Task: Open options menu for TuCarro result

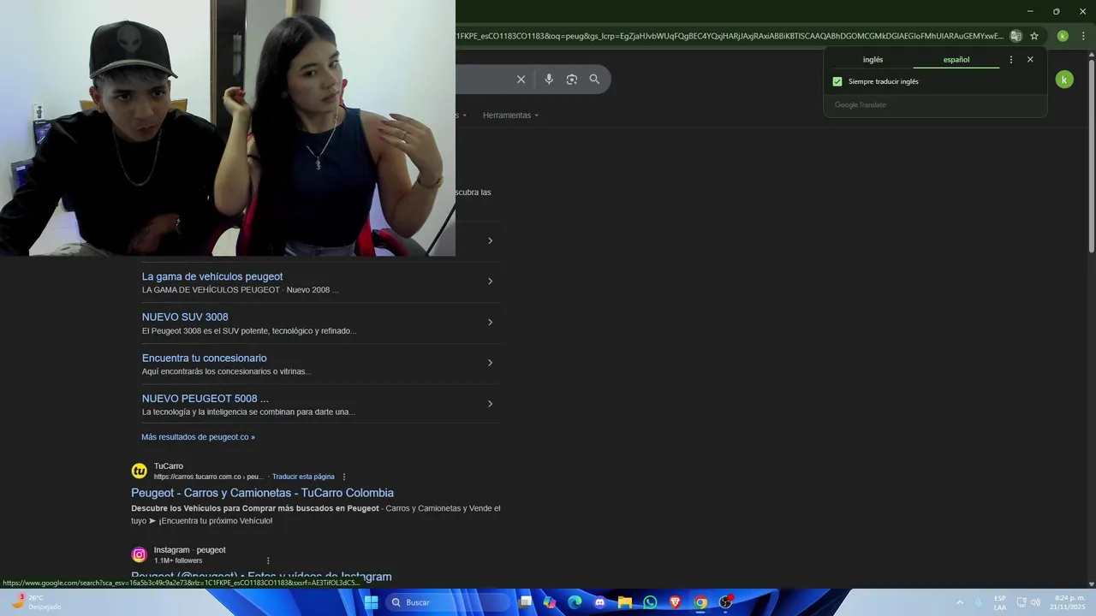Action: (x=344, y=477)
